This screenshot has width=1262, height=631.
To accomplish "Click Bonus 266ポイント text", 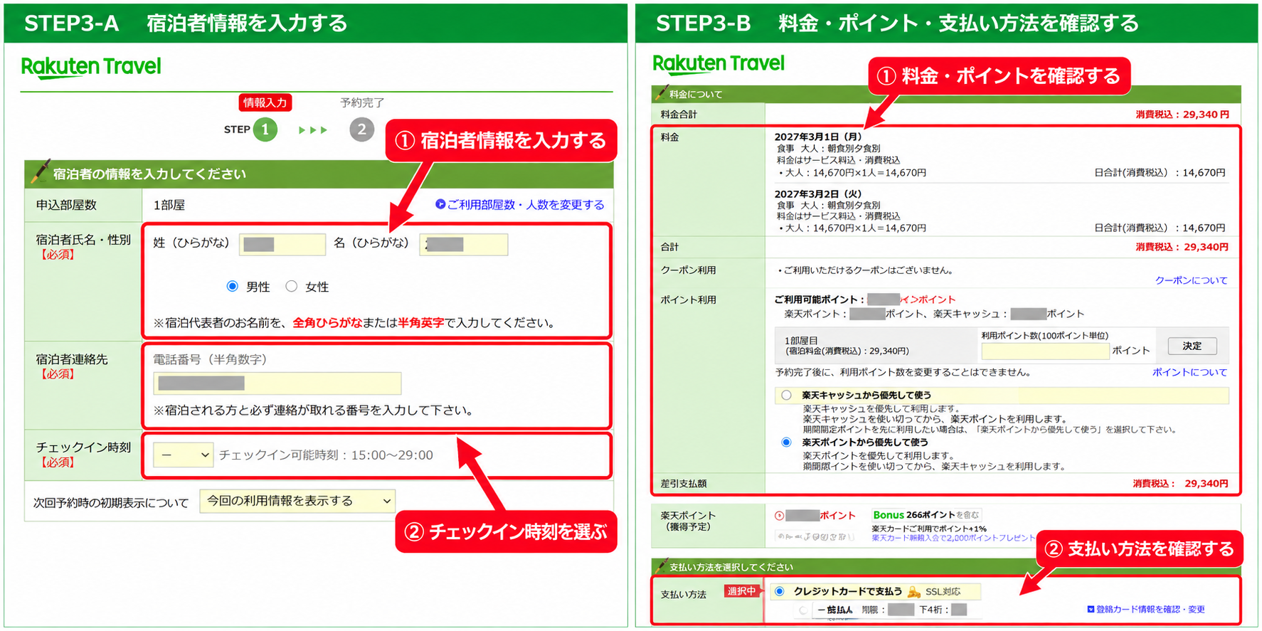I will click(x=914, y=515).
